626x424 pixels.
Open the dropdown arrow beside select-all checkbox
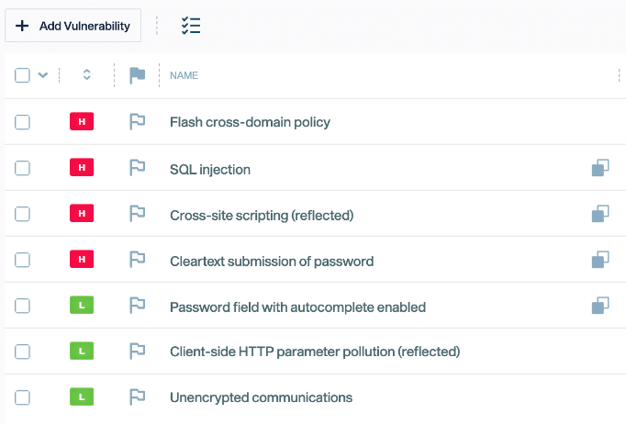pyautogui.click(x=43, y=75)
